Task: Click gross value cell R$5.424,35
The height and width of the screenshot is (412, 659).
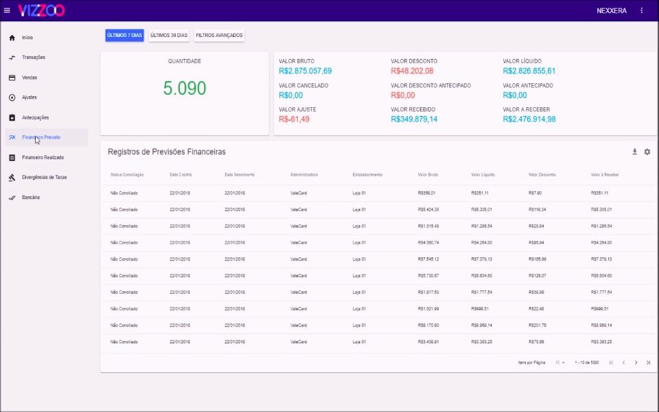Action: [428, 209]
